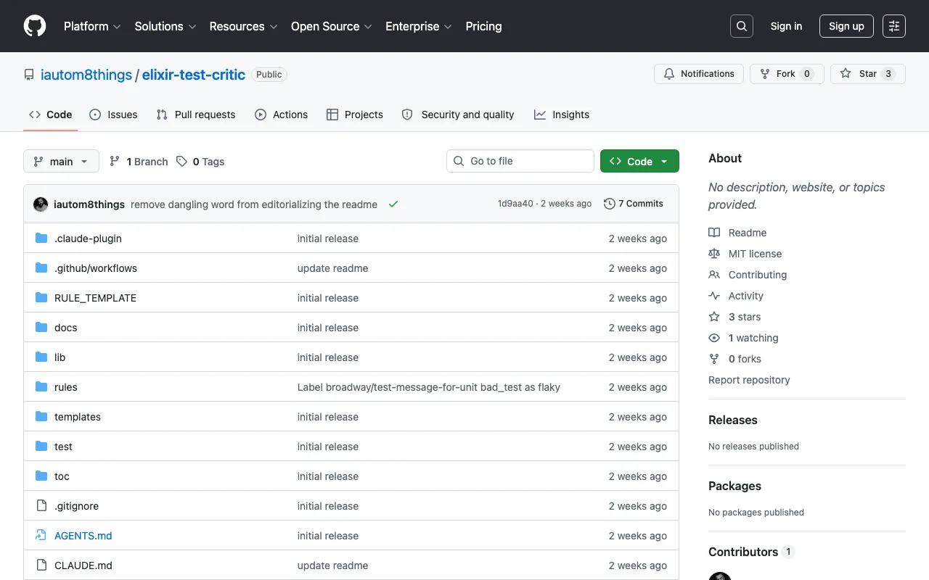Open the Pricing page

483,26
